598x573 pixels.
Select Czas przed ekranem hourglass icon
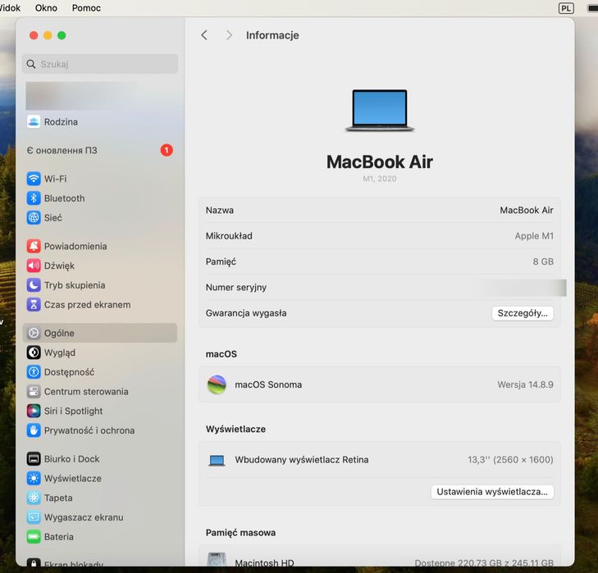(34, 304)
